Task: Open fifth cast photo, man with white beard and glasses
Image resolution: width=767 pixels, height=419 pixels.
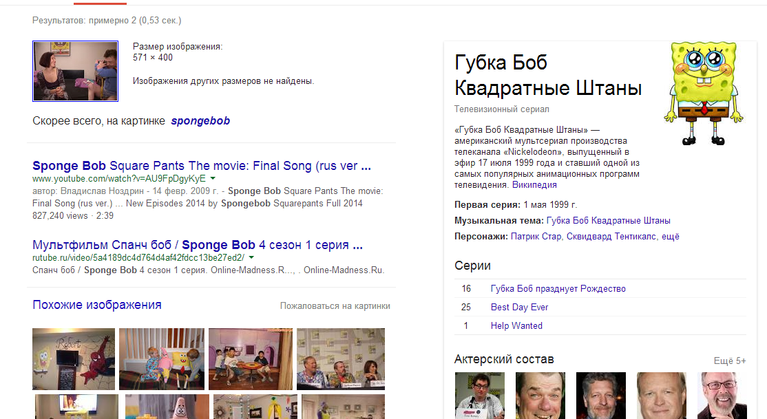Action: coord(722,396)
